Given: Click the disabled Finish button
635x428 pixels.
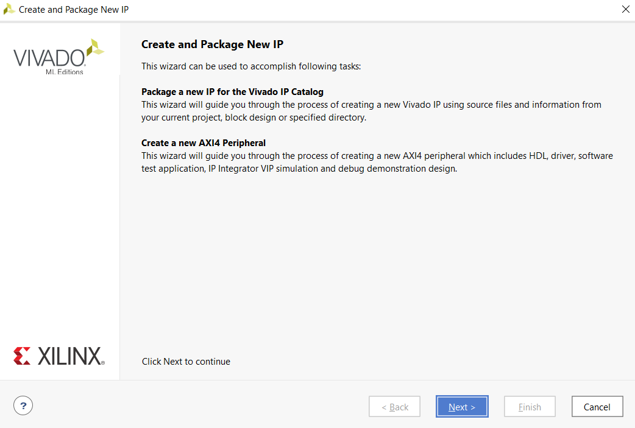Looking at the screenshot, I should (x=529, y=406).
